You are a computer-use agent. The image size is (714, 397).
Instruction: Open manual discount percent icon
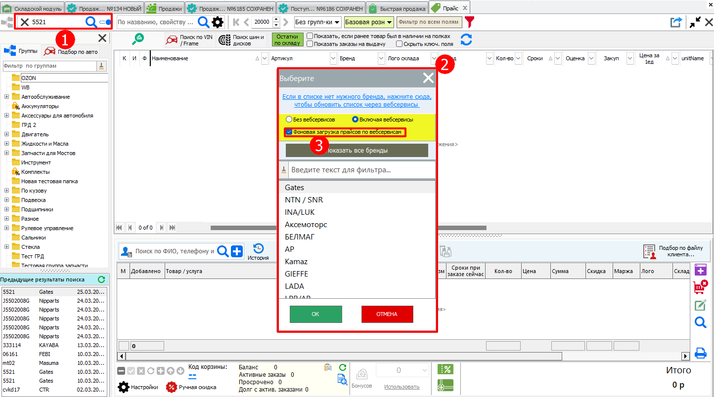tap(171, 387)
